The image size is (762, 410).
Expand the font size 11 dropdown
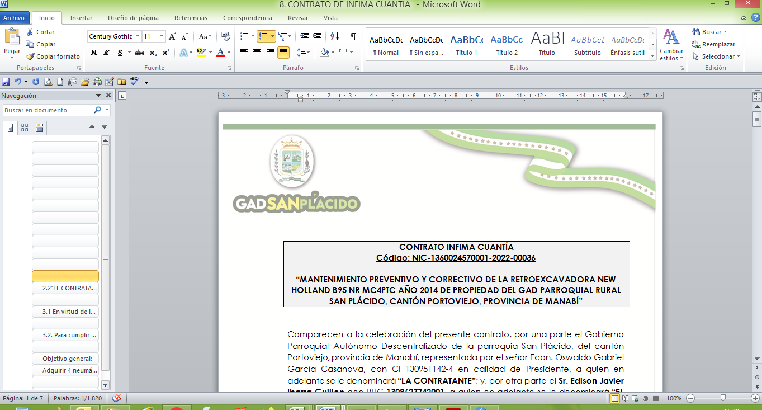(x=162, y=36)
